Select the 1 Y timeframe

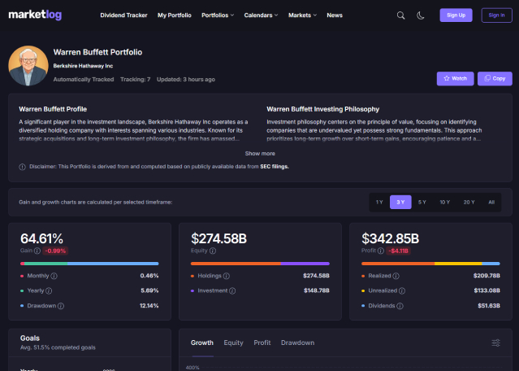pyautogui.click(x=379, y=202)
